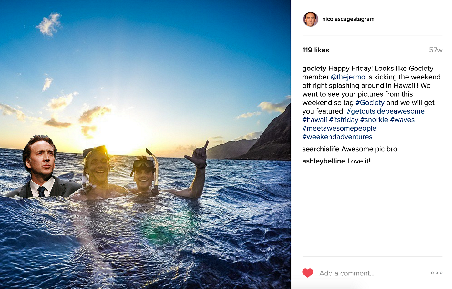Open the #getoutsidebeawesome hashtag
Screen dimensions: 452x289
tap(385, 111)
